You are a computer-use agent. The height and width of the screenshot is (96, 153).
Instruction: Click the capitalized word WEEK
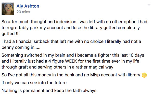click(71, 61)
